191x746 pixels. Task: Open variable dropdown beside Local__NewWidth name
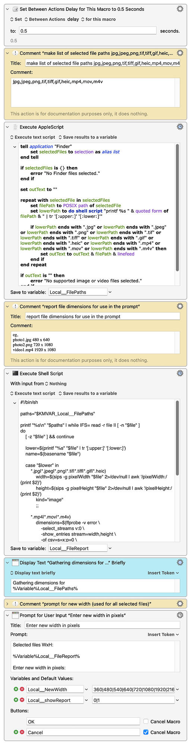point(87,690)
